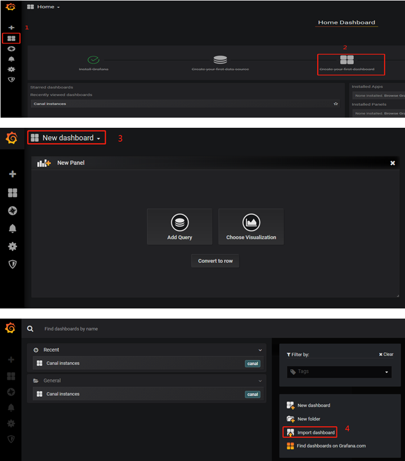This screenshot has width=405, height=461.
Task: Open Canal instances under Recently viewed dashboards
Action: (x=185, y=104)
